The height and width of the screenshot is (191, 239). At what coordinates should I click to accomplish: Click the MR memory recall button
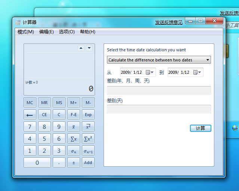coord(45,103)
